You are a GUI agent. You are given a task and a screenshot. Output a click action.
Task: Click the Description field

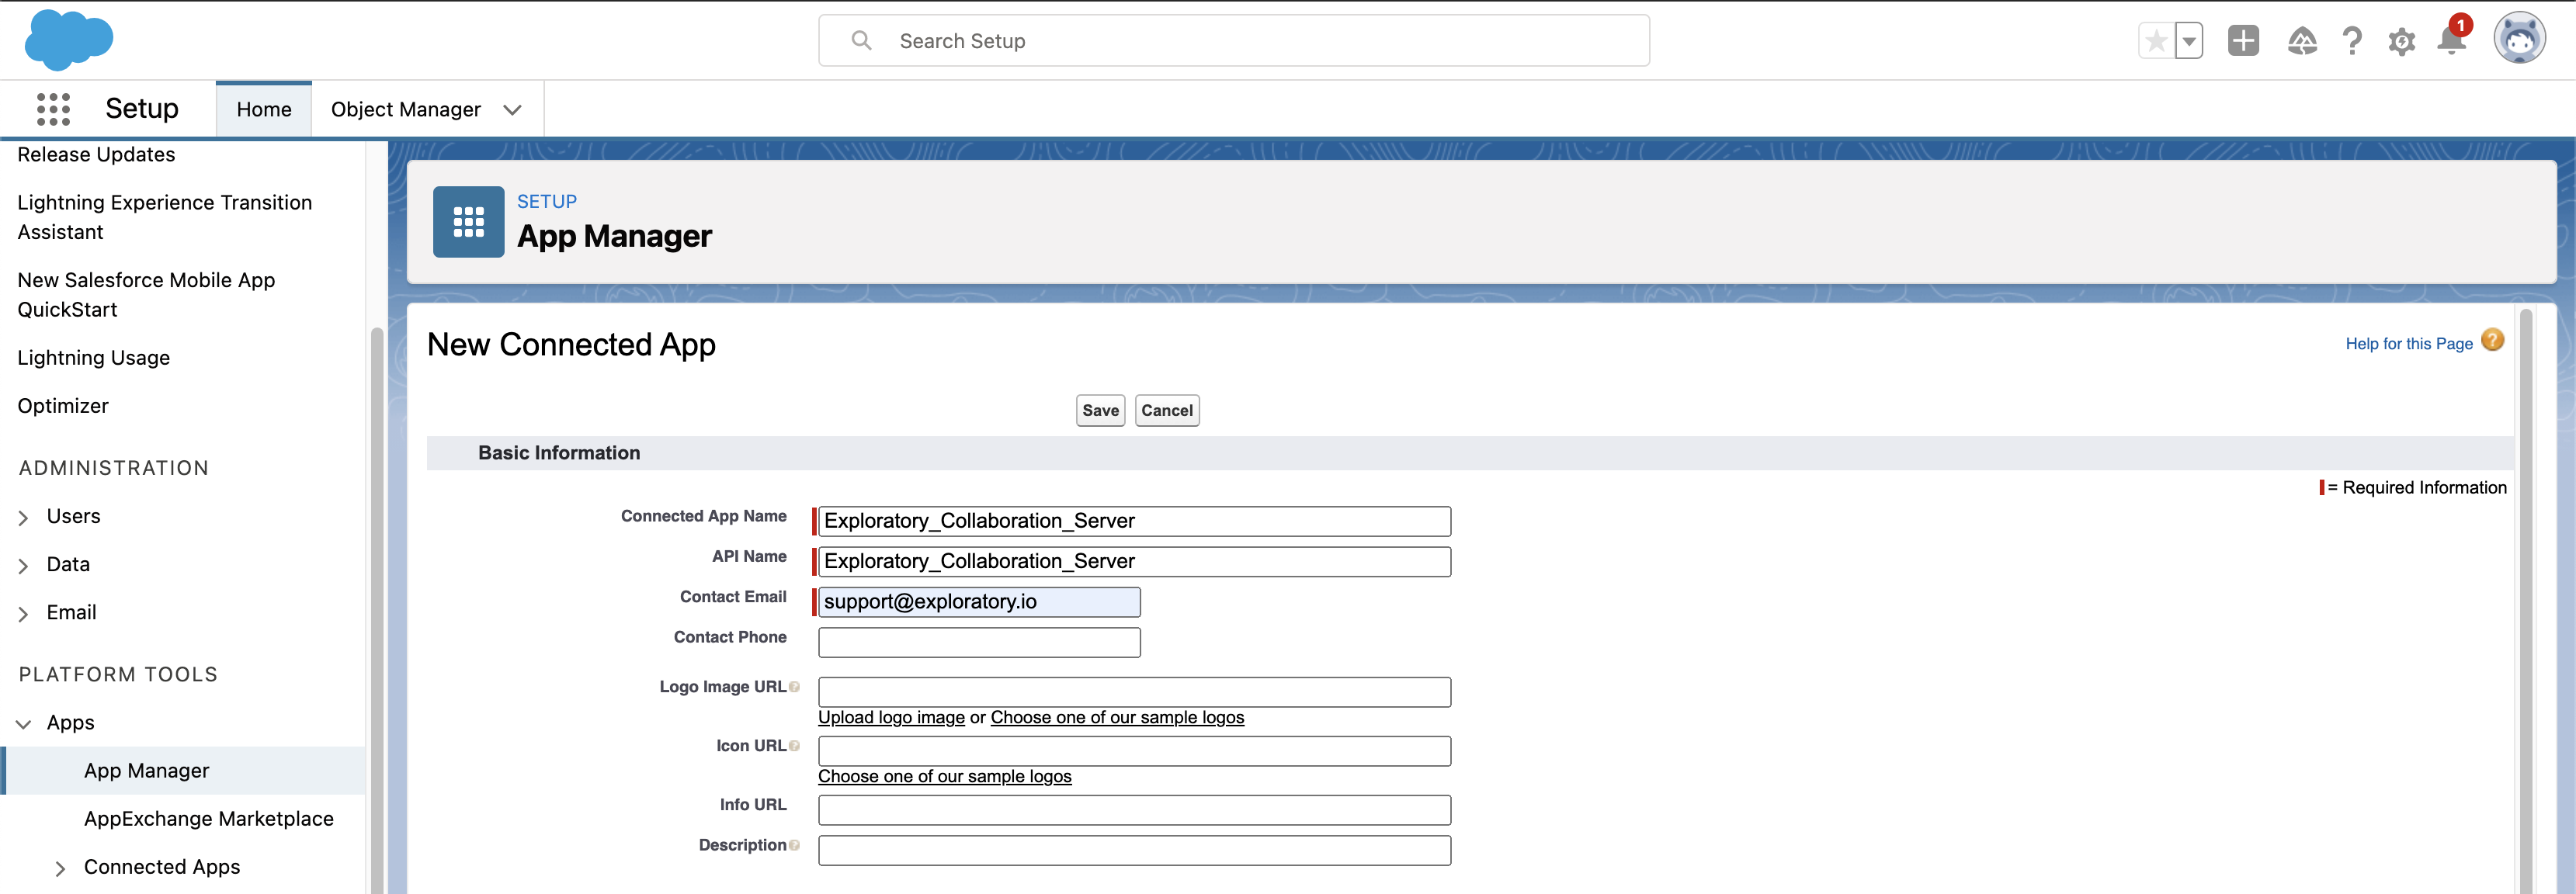(1134, 850)
